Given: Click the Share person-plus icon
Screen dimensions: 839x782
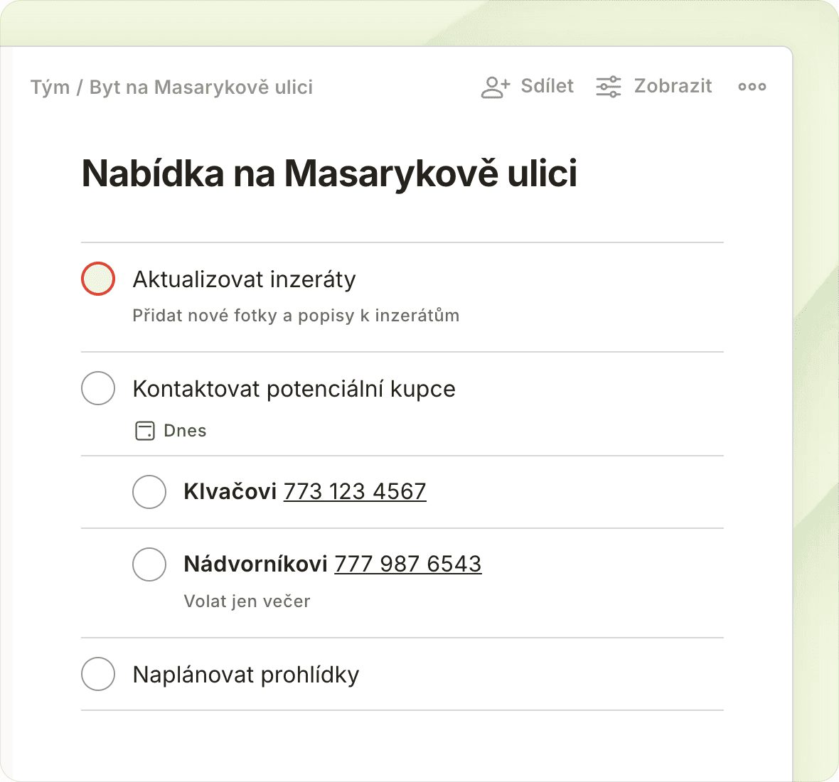Looking at the screenshot, I should point(495,87).
